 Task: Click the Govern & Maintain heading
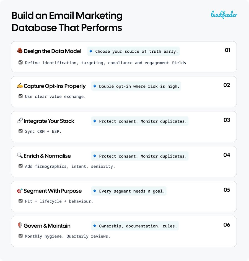click(x=47, y=226)
